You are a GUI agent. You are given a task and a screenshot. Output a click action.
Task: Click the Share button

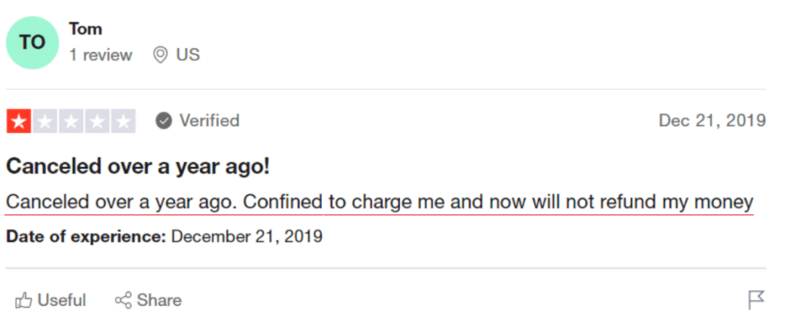tap(148, 301)
